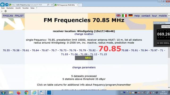Open Windows Explorer from the taskbar

click(x=11, y=93)
